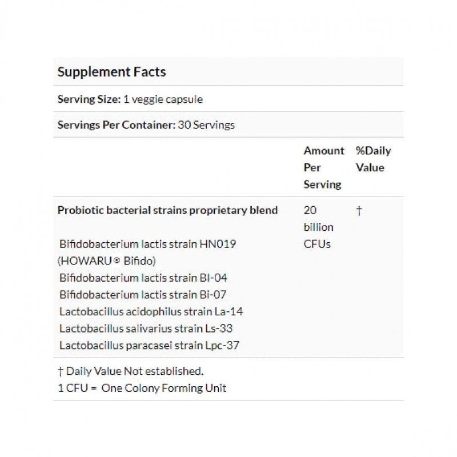Viewport: 457px width, 457px height.
Task: Click the "Daily Value Not established" footnote
Action: click(x=134, y=371)
